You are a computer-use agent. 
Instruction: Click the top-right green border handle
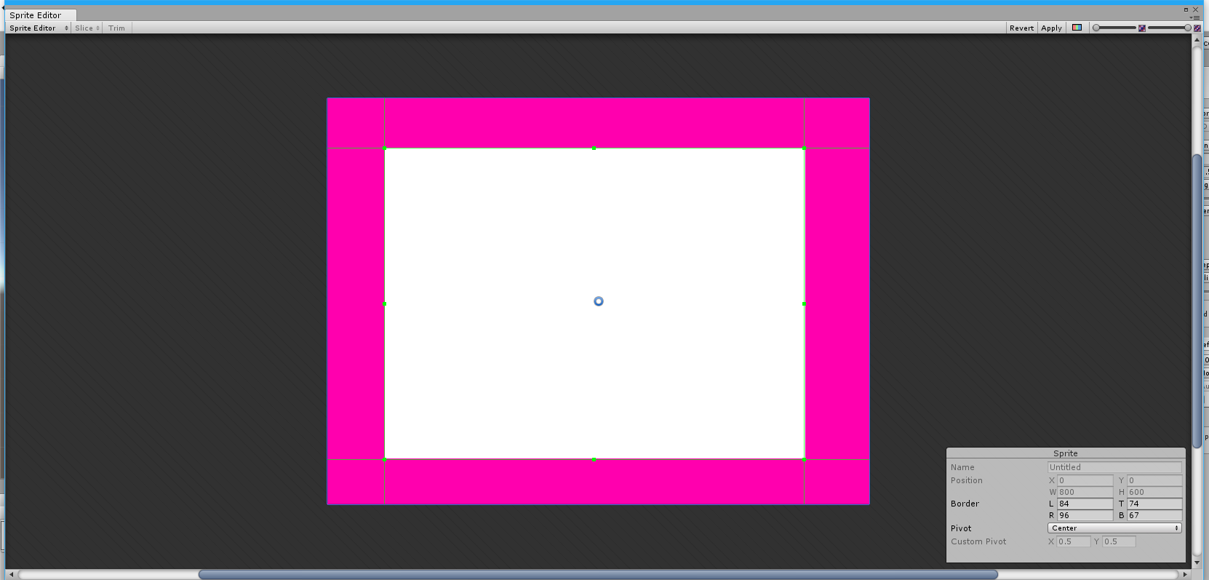tap(804, 148)
